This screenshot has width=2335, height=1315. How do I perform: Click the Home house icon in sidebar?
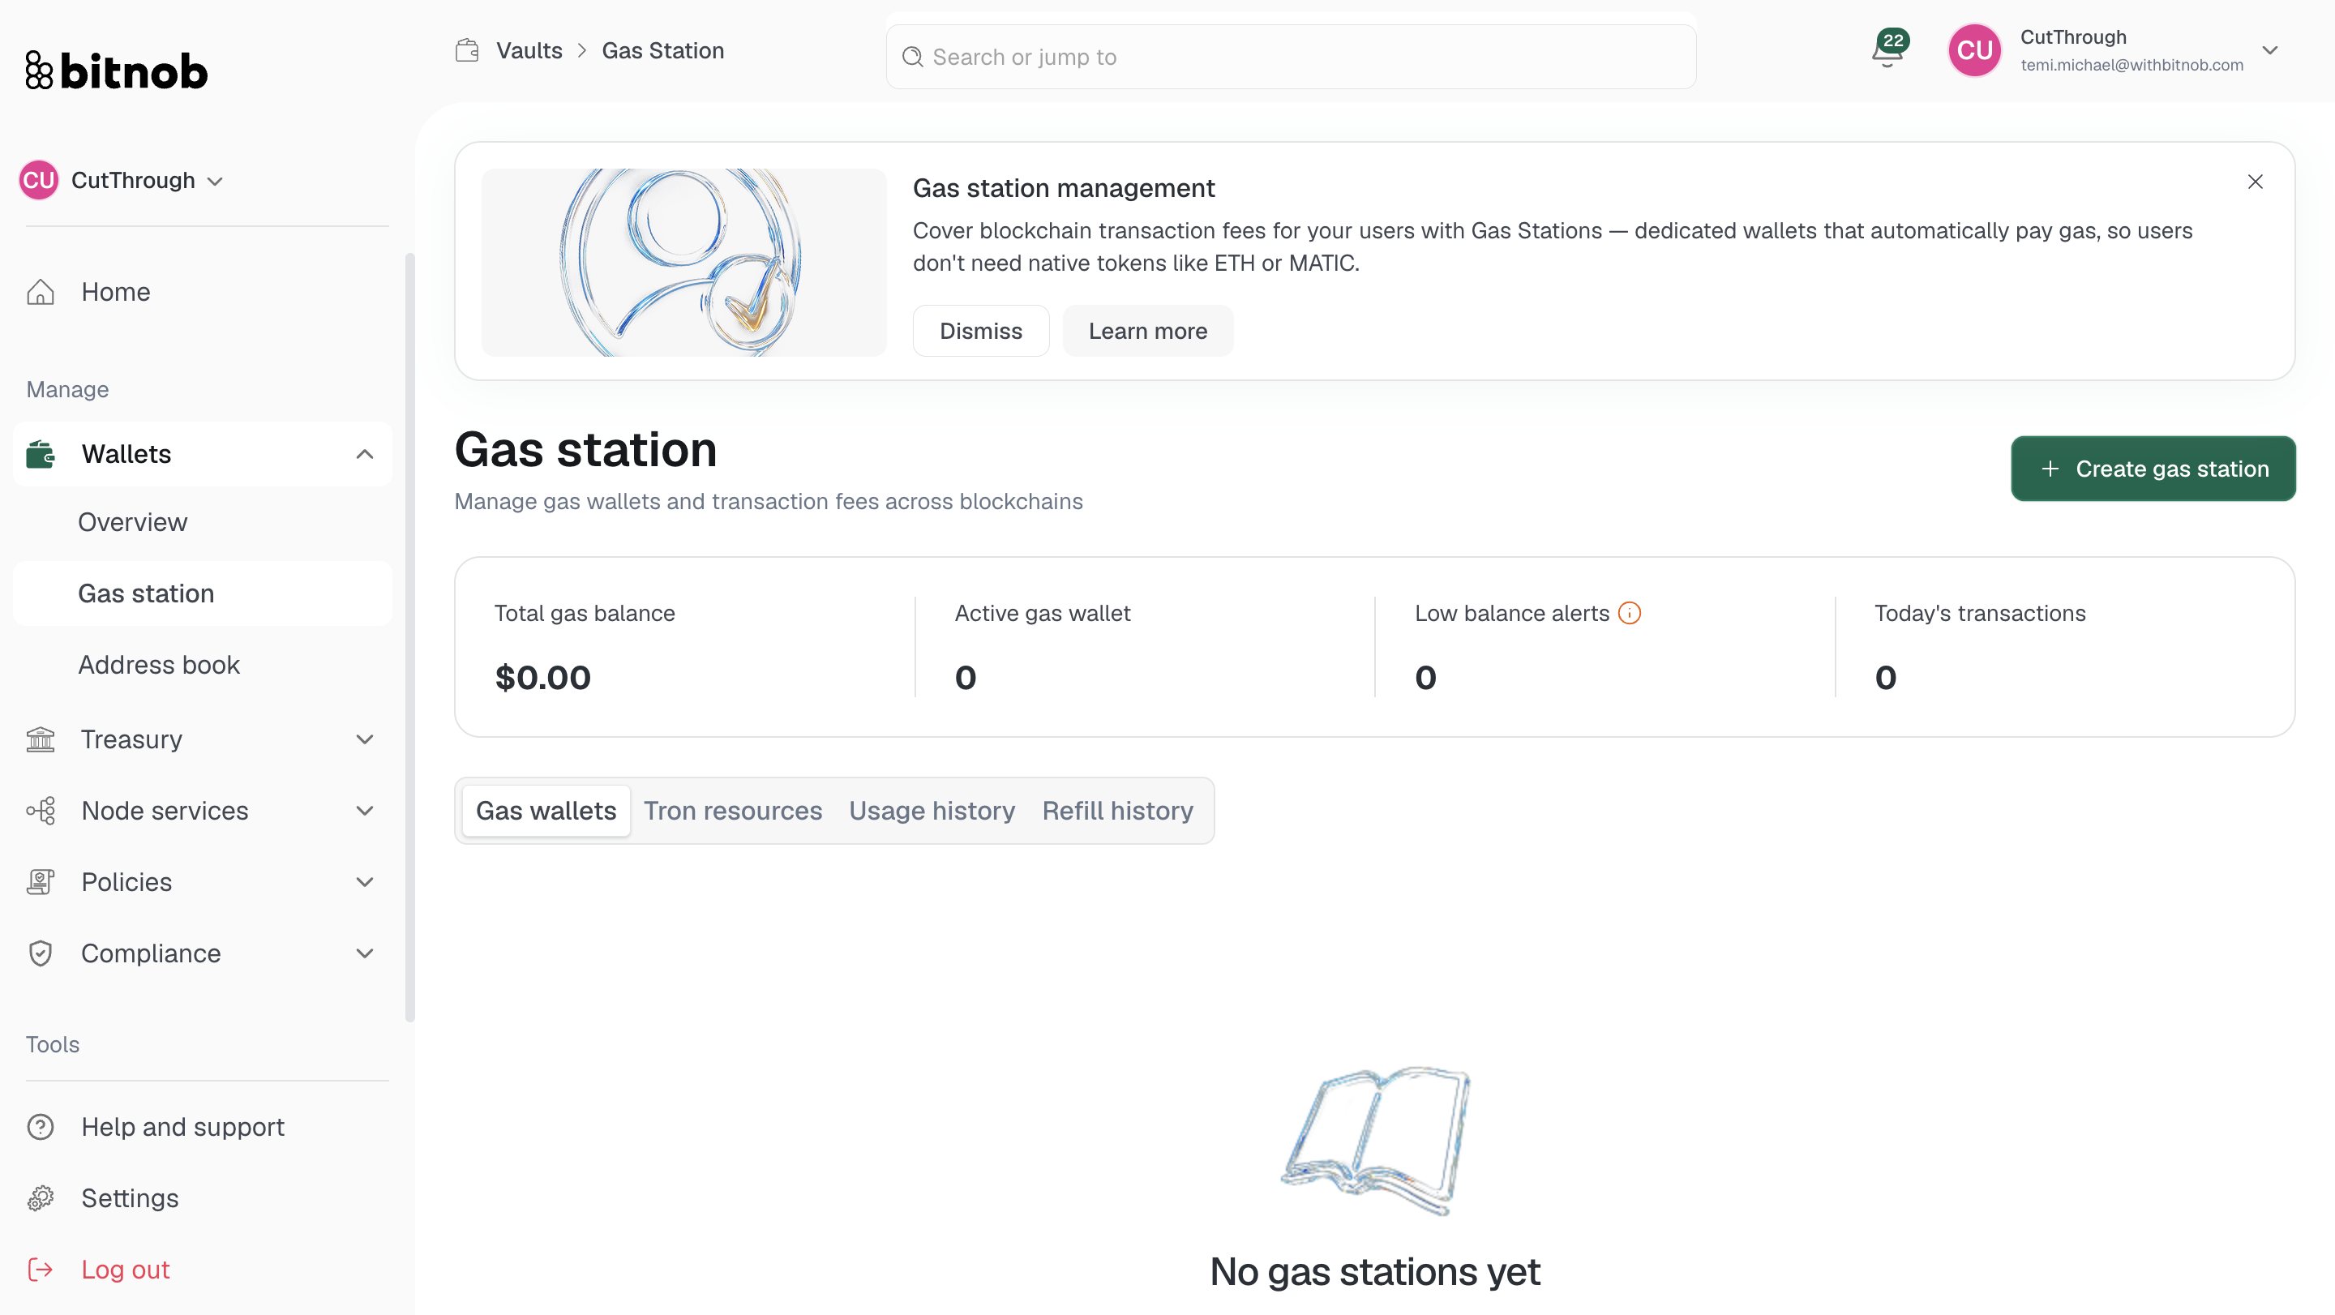click(x=41, y=292)
